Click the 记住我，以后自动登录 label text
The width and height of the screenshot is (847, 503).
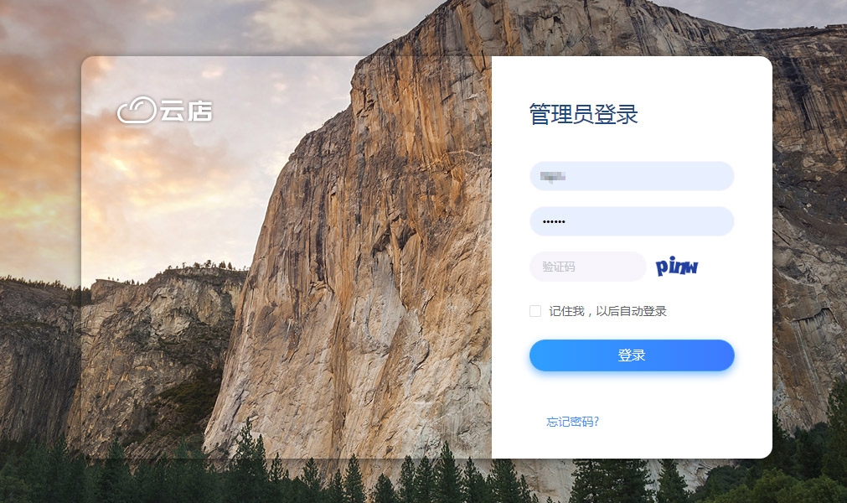click(x=607, y=311)
